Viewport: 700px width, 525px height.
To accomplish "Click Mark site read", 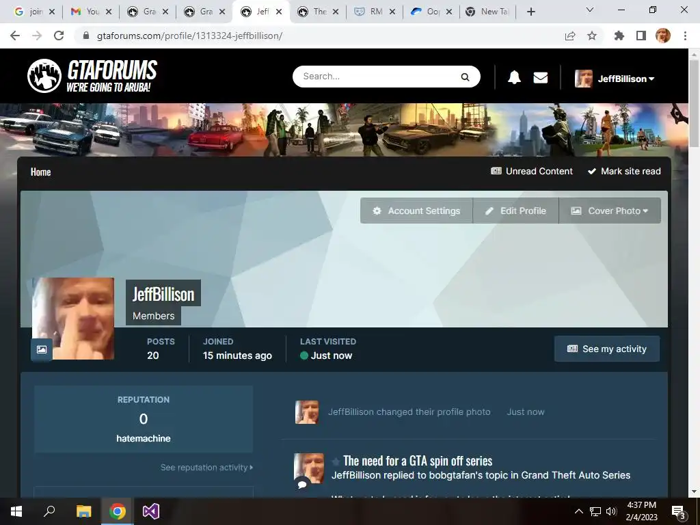I will point(624,171).
